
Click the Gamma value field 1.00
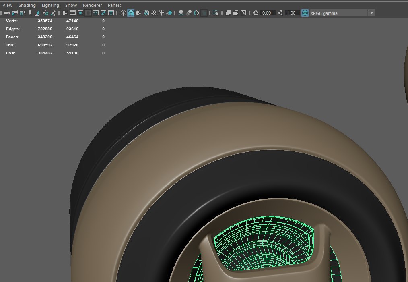click(x=292, y=13)
